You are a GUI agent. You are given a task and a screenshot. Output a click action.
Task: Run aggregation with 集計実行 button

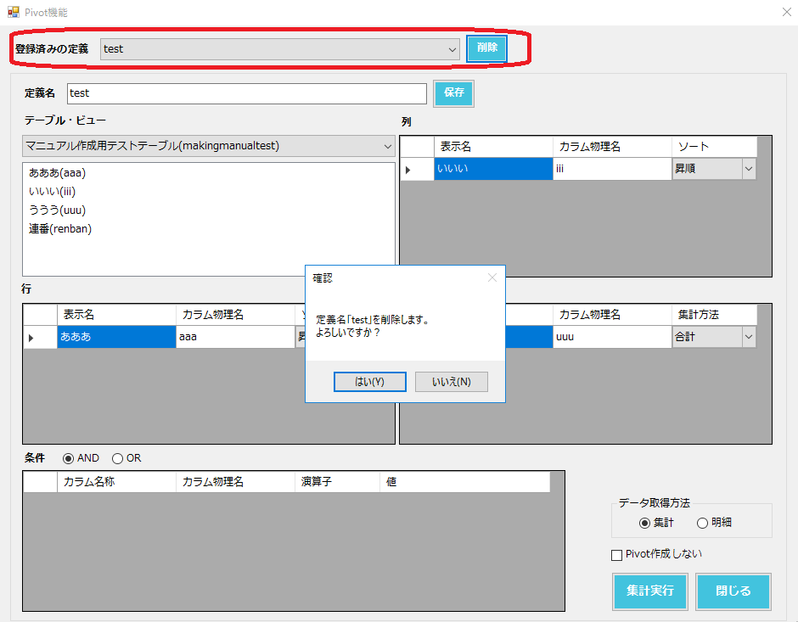pos(650,591)
